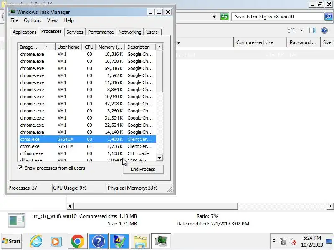The height and width of the screenshot is (250, 334).
Task: Open the File menu in Task Manager
Action: coord(14,20)
